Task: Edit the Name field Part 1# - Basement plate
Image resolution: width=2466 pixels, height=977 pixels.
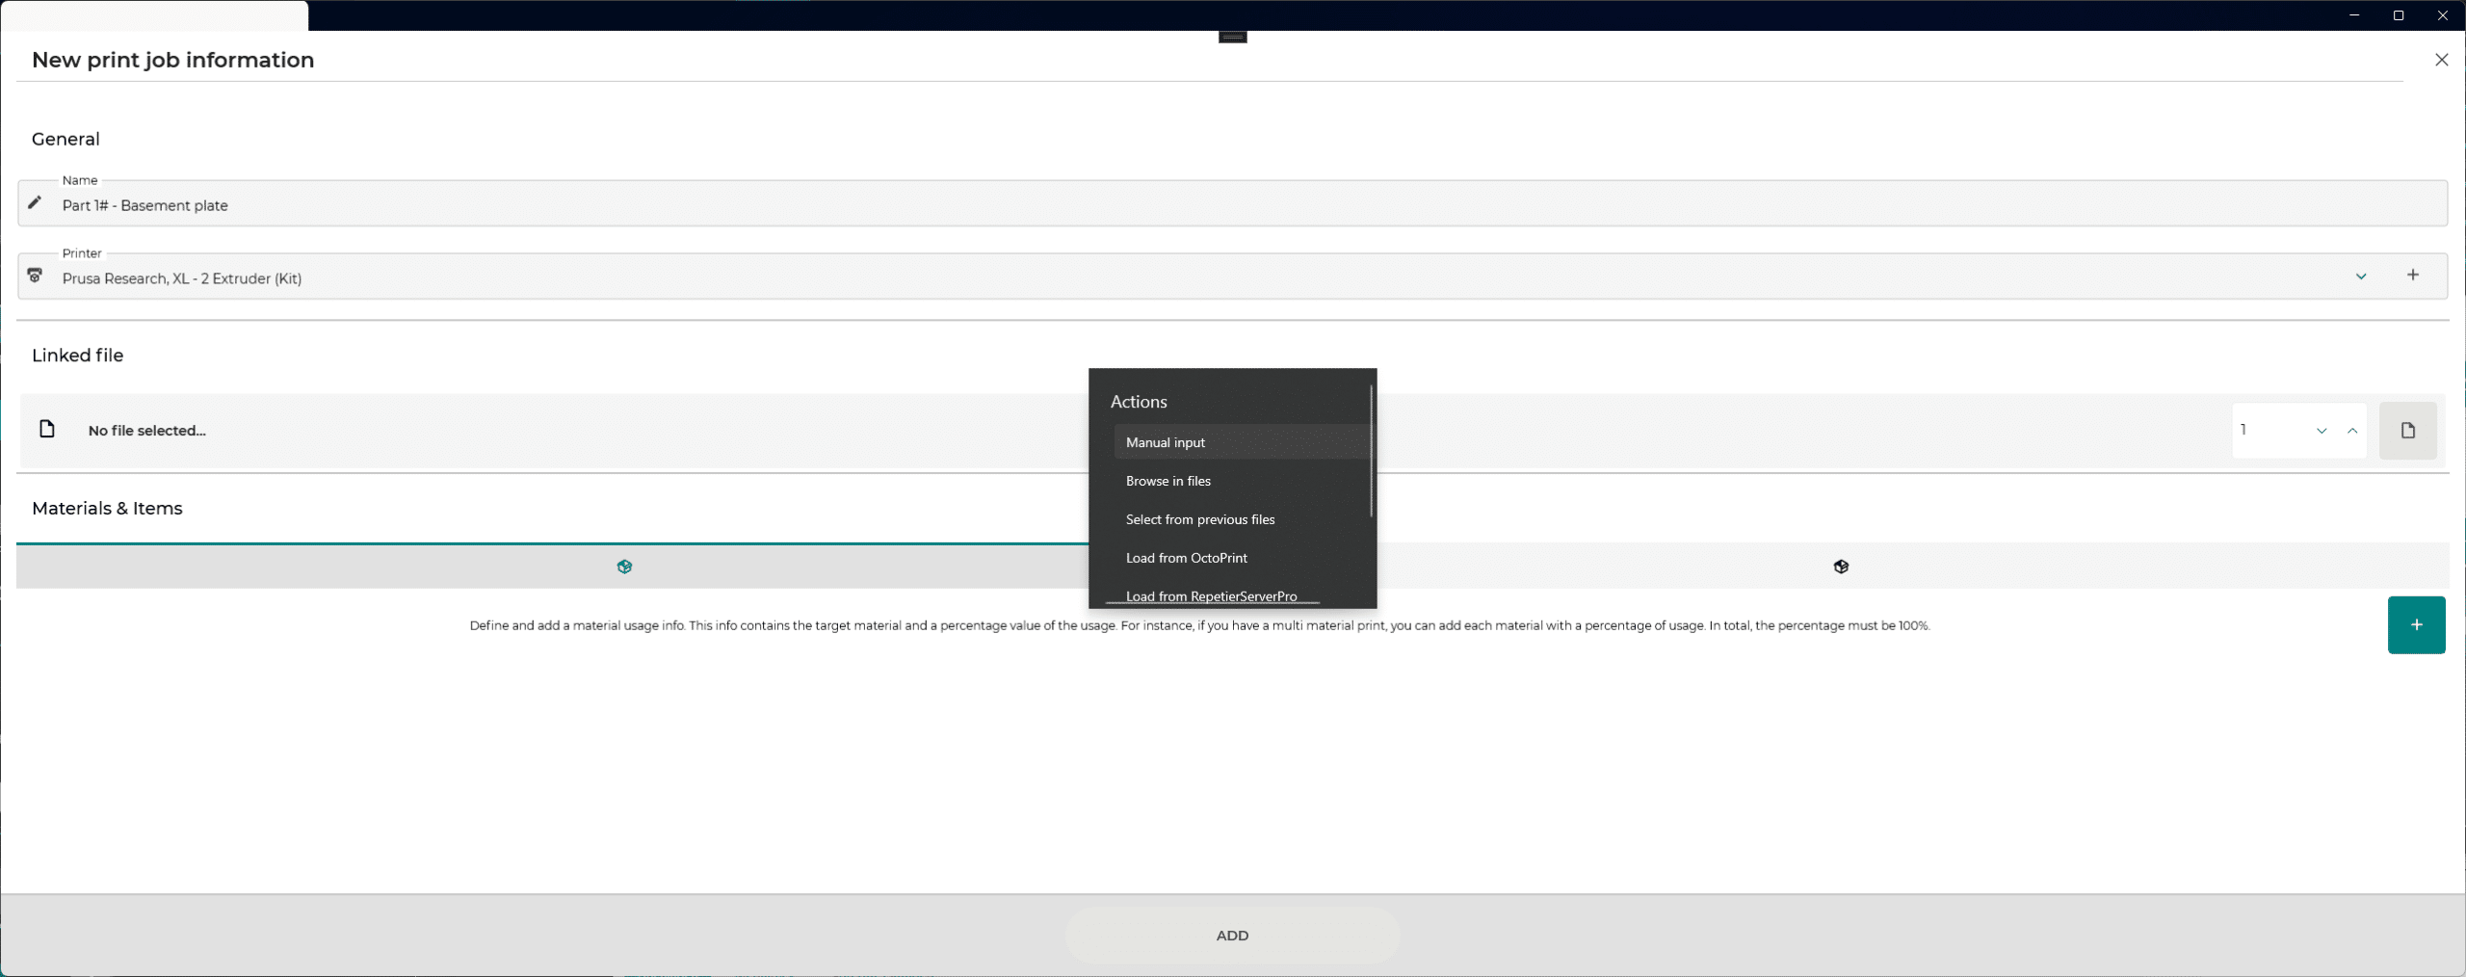Action: [x=1233, y=204]
